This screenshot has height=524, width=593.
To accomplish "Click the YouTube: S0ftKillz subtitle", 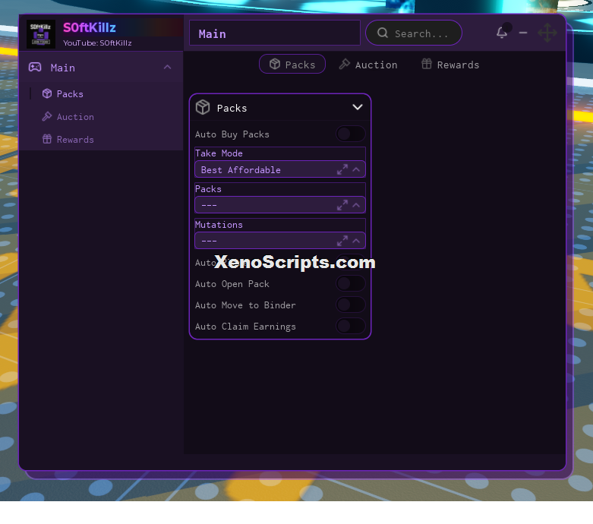I will point(97,43).
